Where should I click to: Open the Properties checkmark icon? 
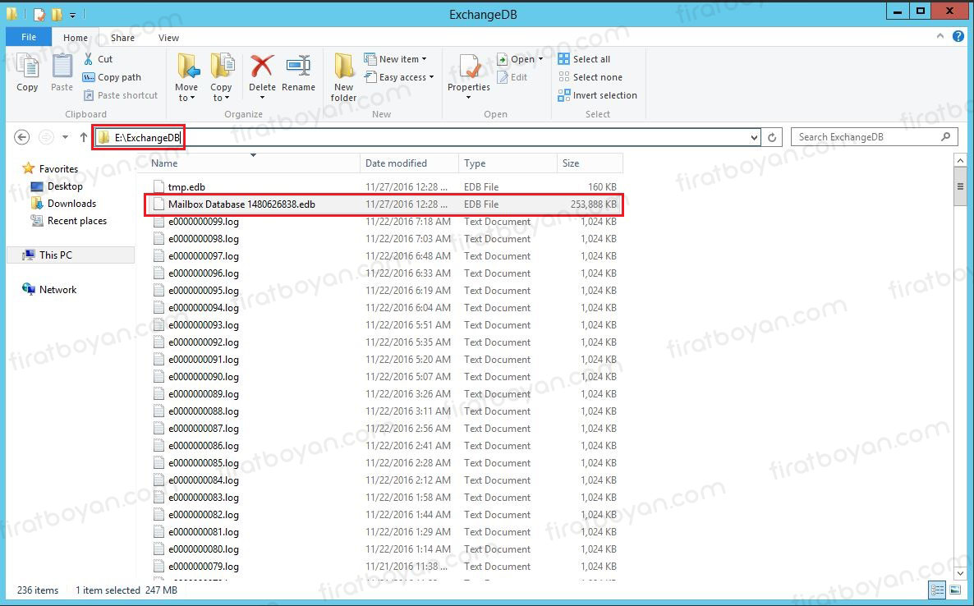point(469,67)
